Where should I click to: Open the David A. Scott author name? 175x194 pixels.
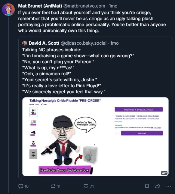[44, 43]
